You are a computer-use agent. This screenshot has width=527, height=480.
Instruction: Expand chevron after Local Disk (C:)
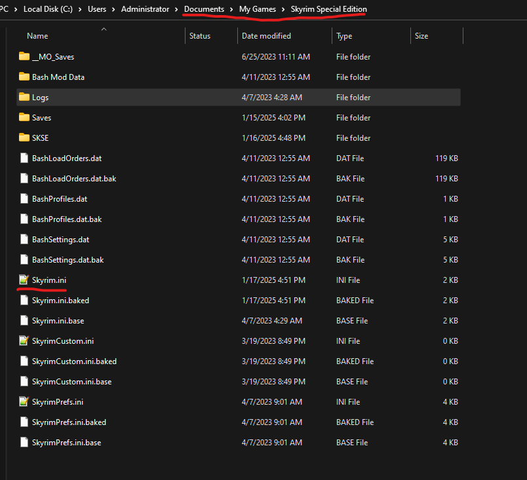coord(80,9)
